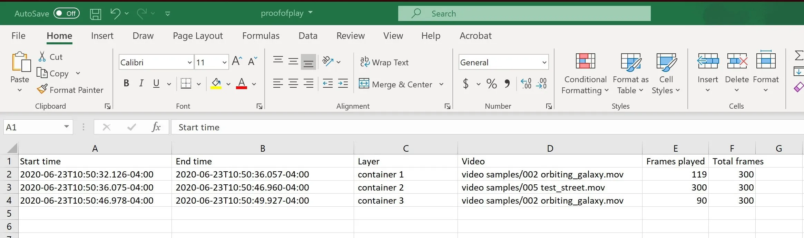
Task: Toggle Merge & Center
Action: tap(395, 84)
